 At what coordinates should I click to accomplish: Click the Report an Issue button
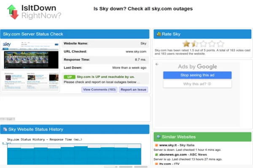pyautogui.click(x=133, y=89)
